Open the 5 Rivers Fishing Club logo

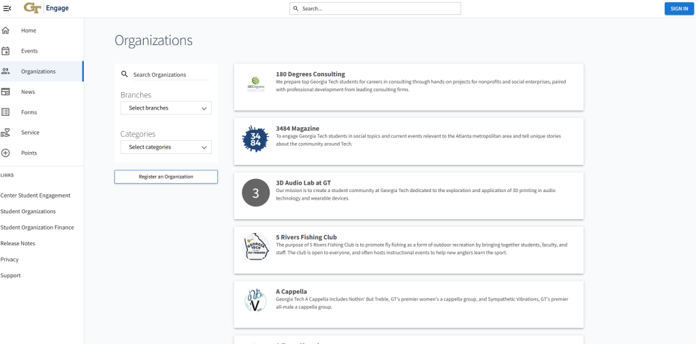click(255, 247)
